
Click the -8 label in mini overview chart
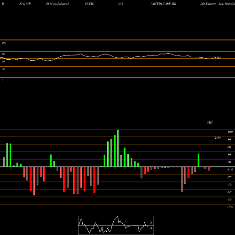pyautogui.click(x=150, y=223)
